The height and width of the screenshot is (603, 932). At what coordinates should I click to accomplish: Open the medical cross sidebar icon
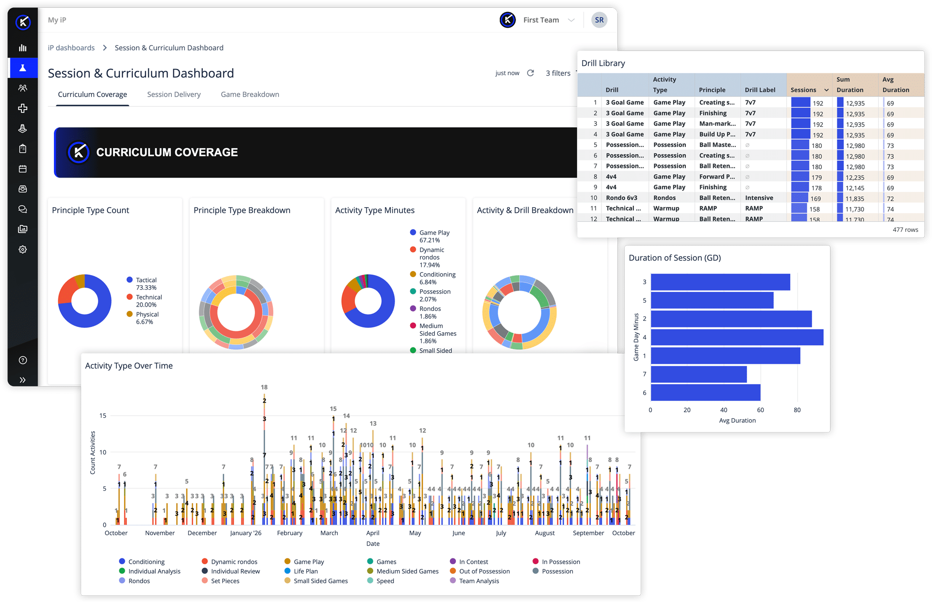(x=22, y=108)
